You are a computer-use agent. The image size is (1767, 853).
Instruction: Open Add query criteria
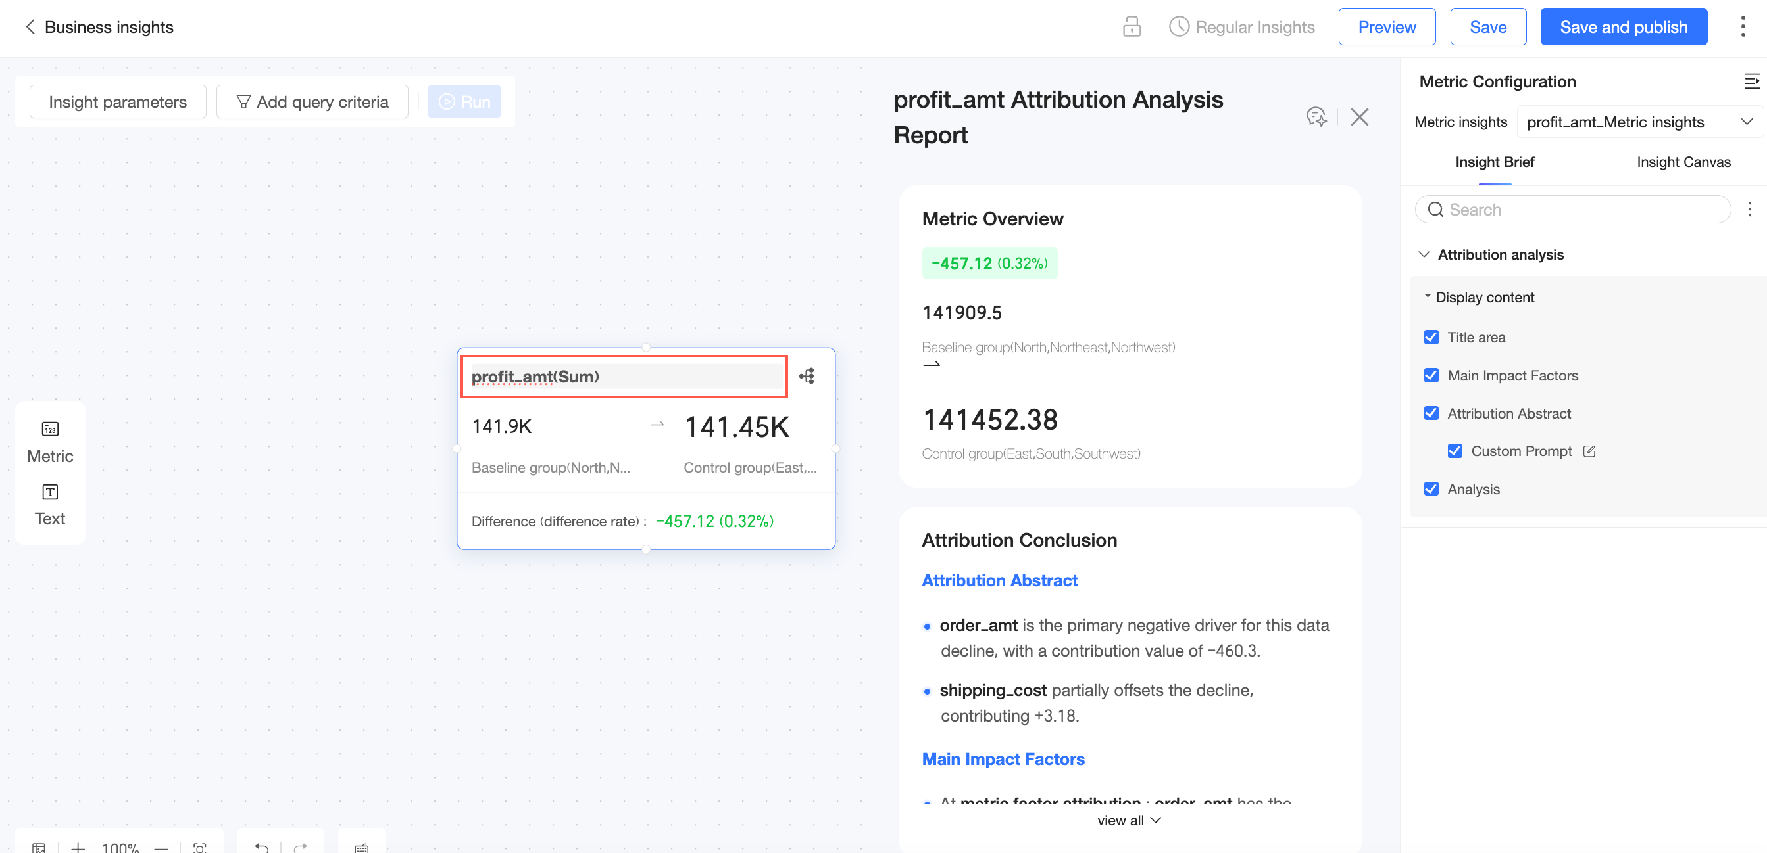(x=312, y=101)
